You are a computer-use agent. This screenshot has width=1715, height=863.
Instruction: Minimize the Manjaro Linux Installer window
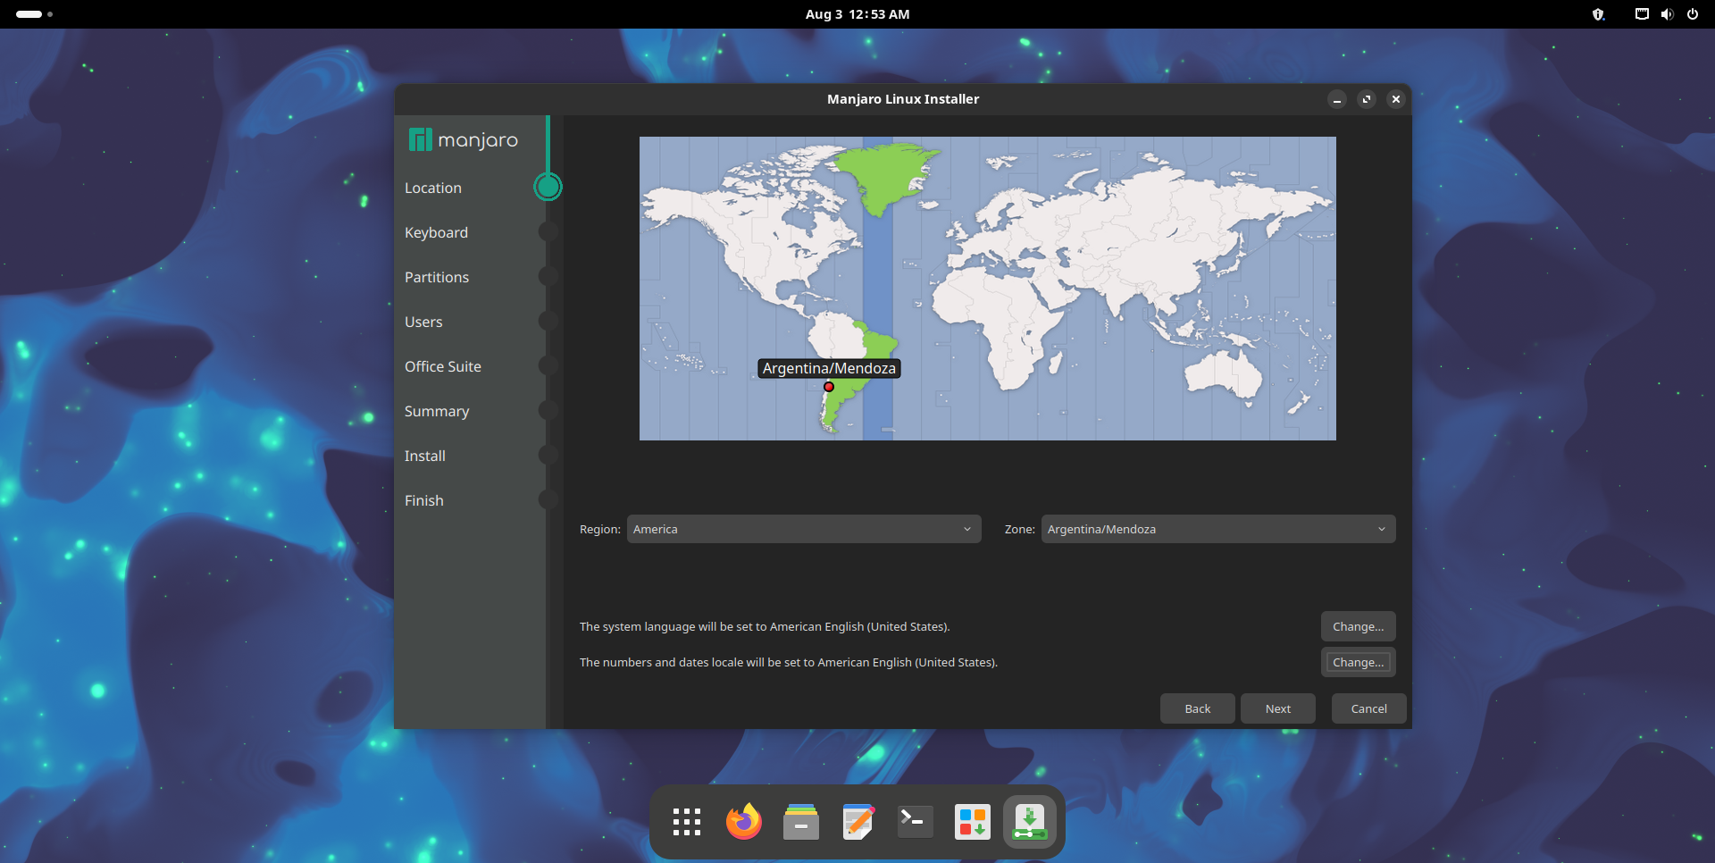tap(1337, 99)
